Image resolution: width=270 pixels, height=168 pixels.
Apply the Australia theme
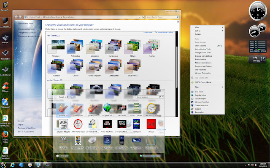(x=56, y=68)
